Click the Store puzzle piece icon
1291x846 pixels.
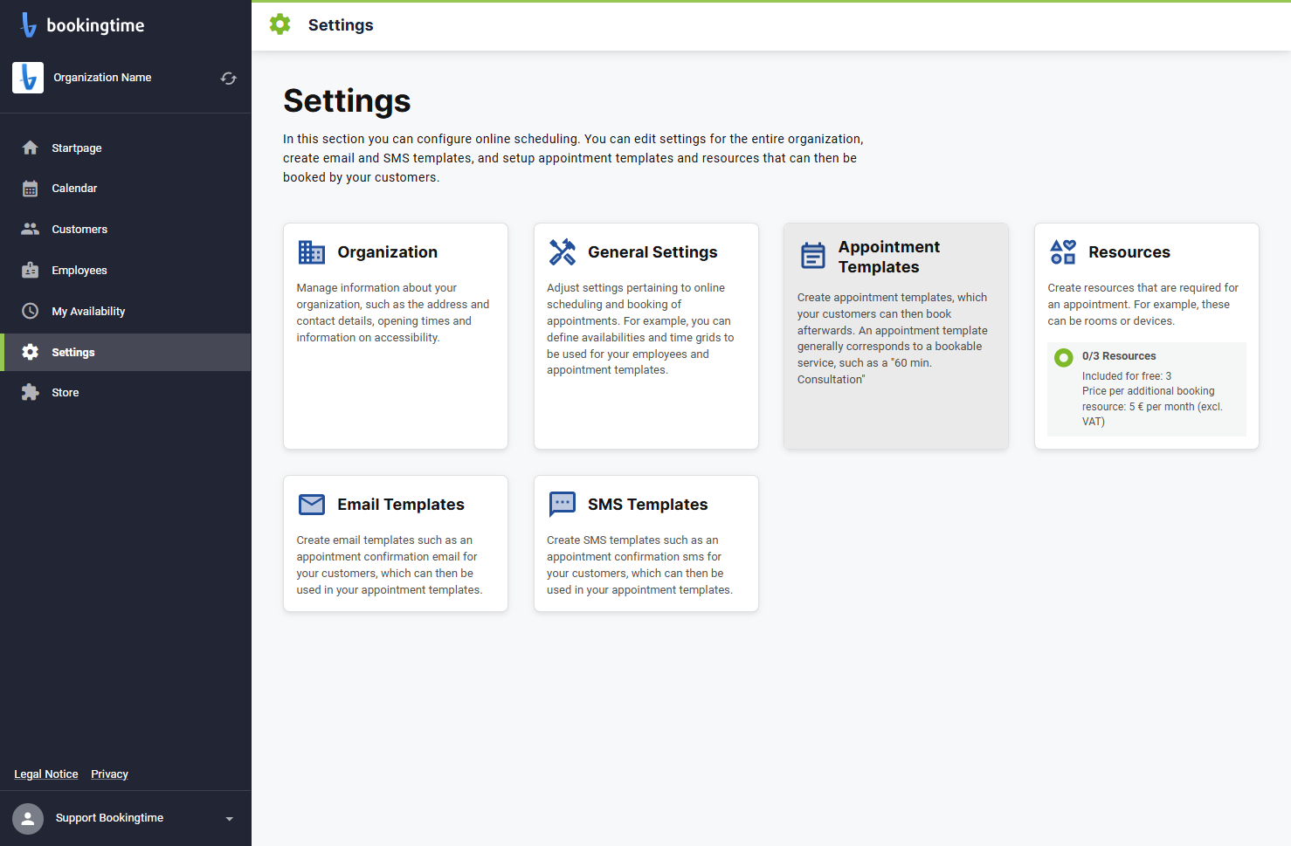pyautogui.click(x=31, y=392)
